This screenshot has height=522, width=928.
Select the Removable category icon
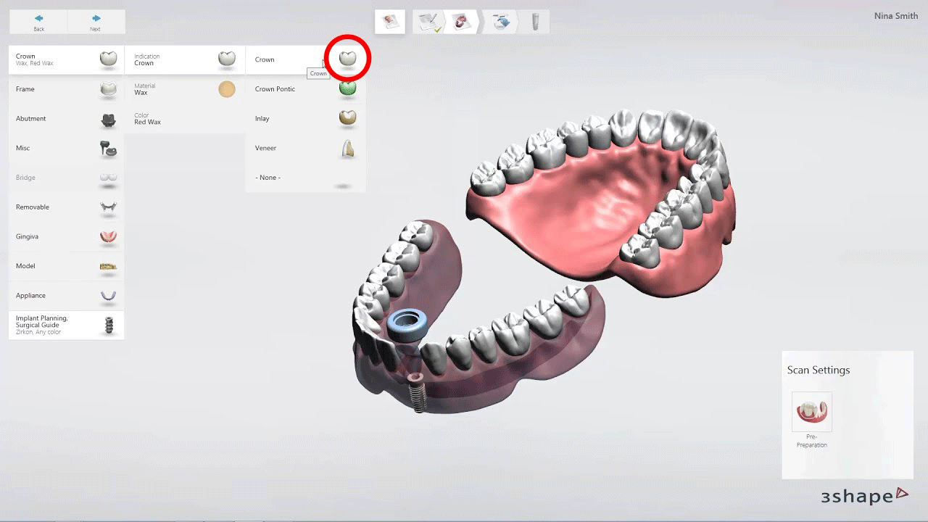tap(108, 207)
